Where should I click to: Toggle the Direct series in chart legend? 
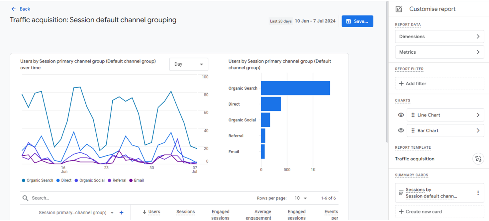(64, 181)
